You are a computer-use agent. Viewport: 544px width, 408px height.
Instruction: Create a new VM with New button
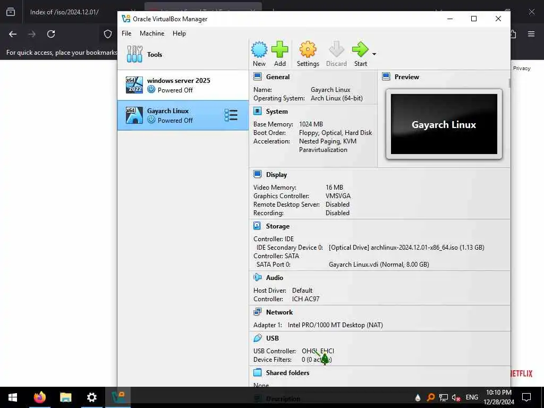(259, 54)
